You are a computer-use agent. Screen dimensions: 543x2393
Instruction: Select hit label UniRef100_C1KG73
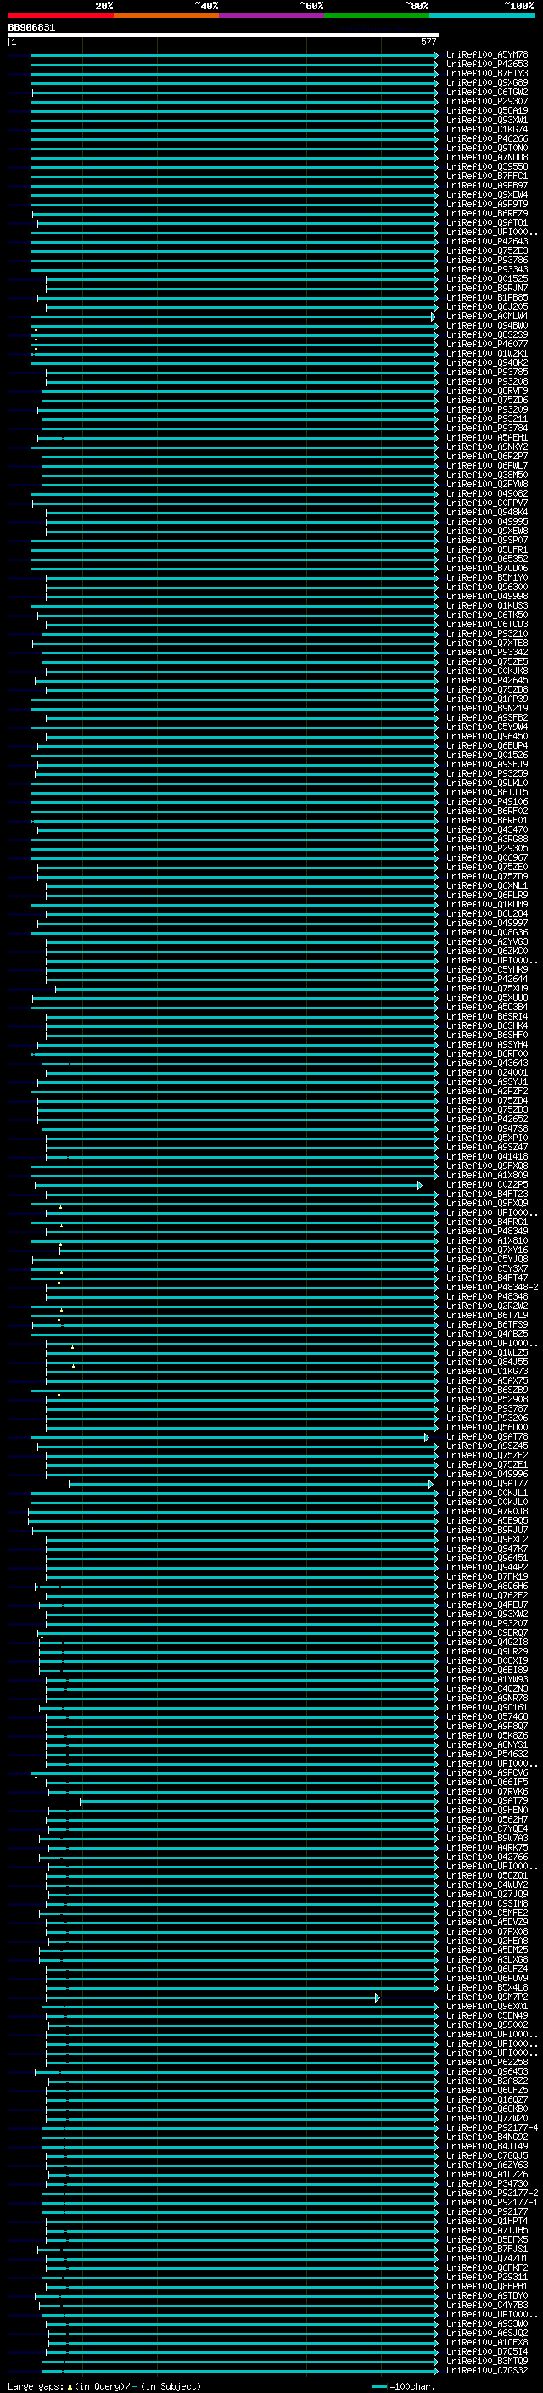point(487,1371)
